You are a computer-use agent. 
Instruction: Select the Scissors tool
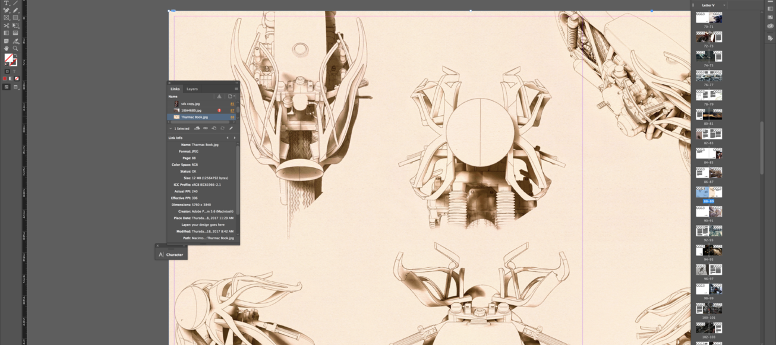(x=7, y=26)
